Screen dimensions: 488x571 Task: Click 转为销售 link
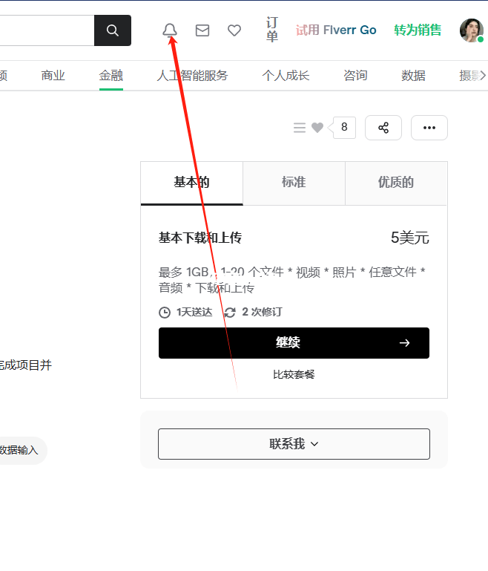(418, 30)
